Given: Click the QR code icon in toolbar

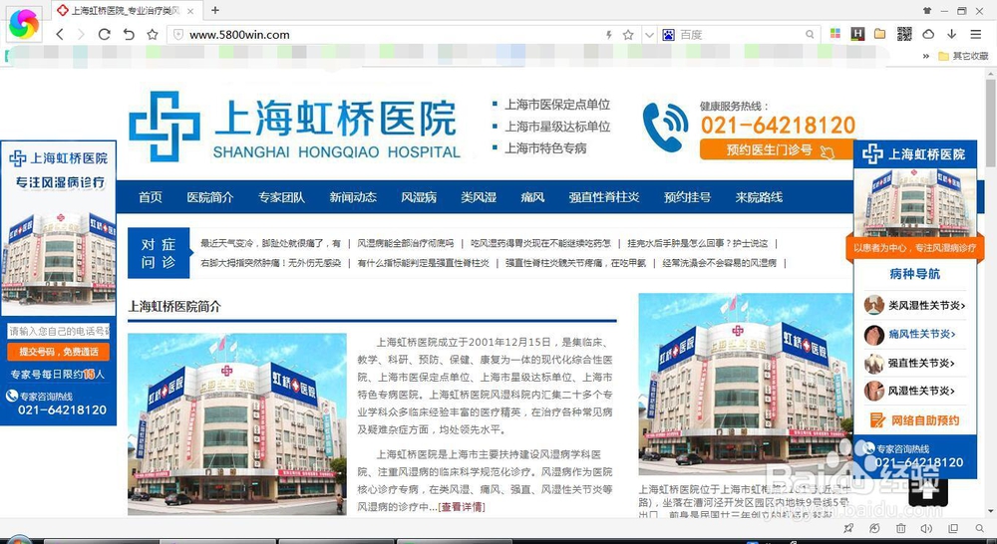Looking at the screenshot, I should pos(904,34).
